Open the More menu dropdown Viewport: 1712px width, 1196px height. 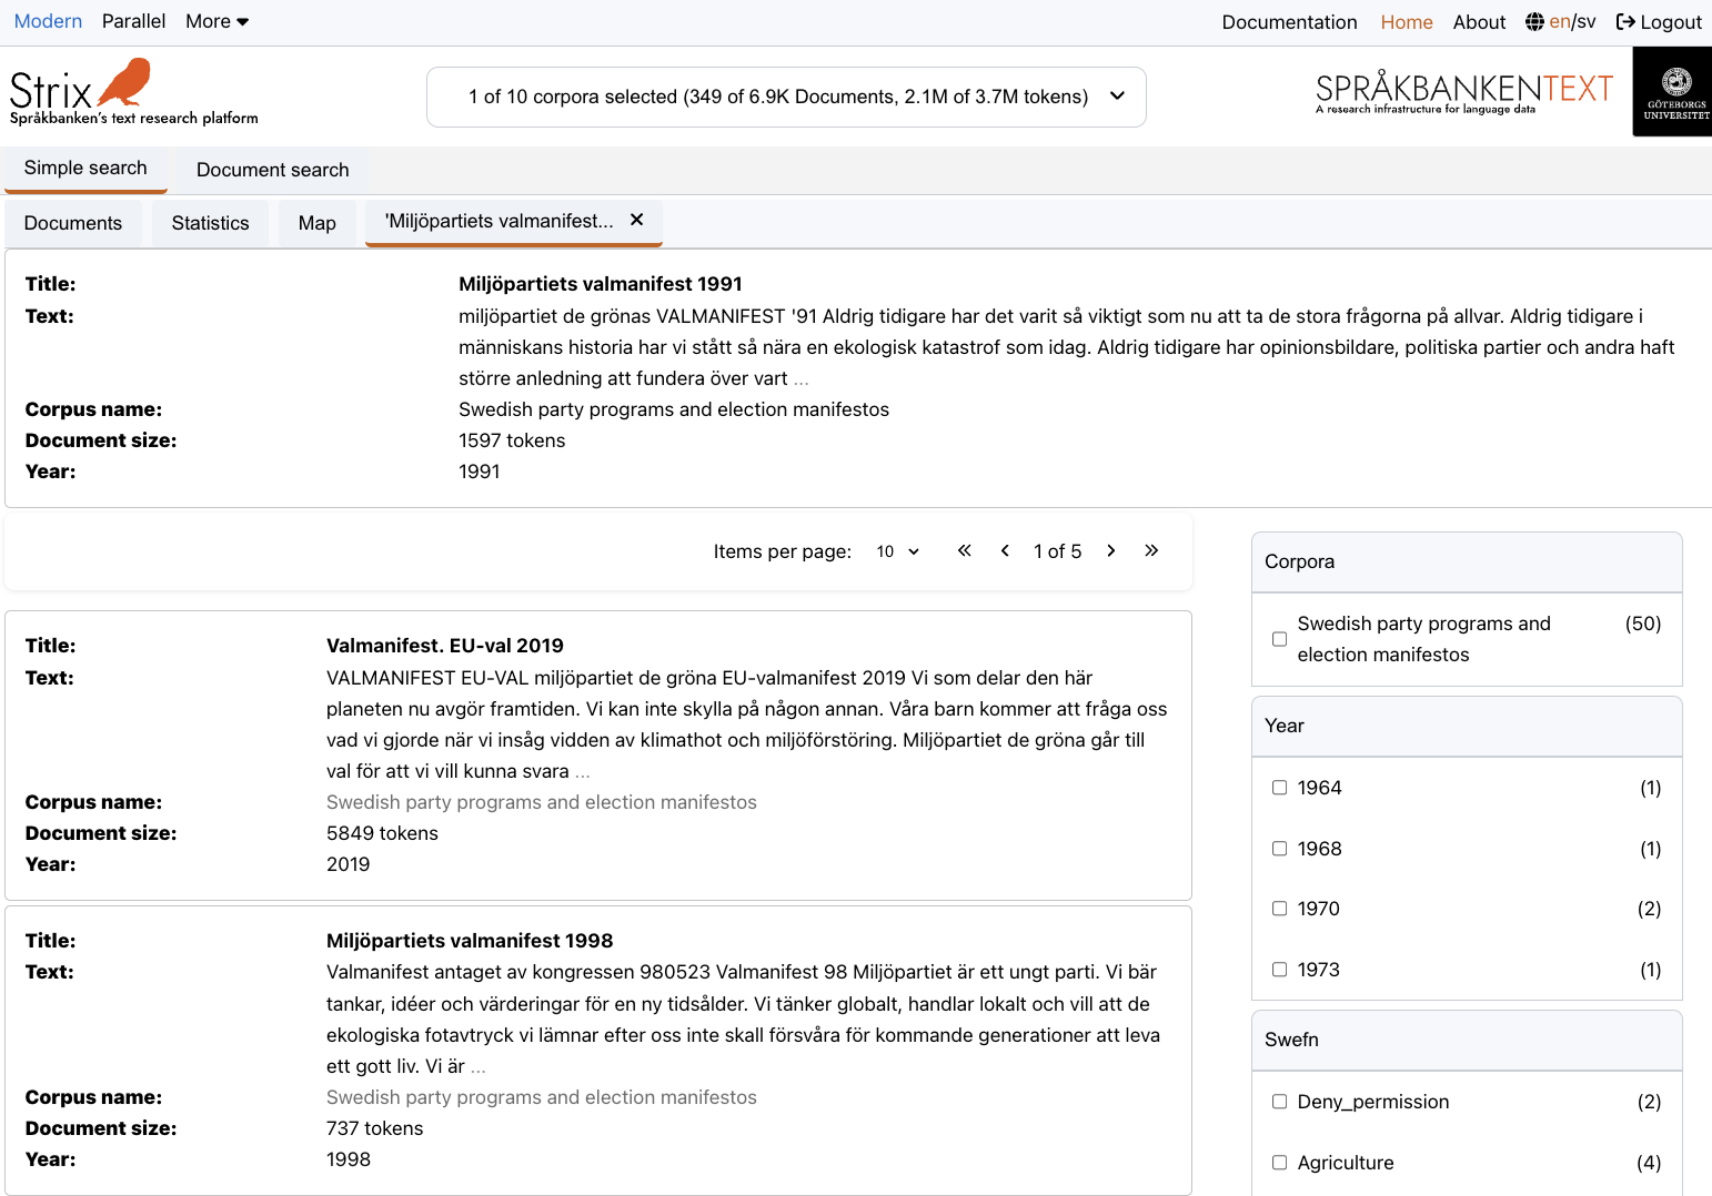click(x=217, y=22)
